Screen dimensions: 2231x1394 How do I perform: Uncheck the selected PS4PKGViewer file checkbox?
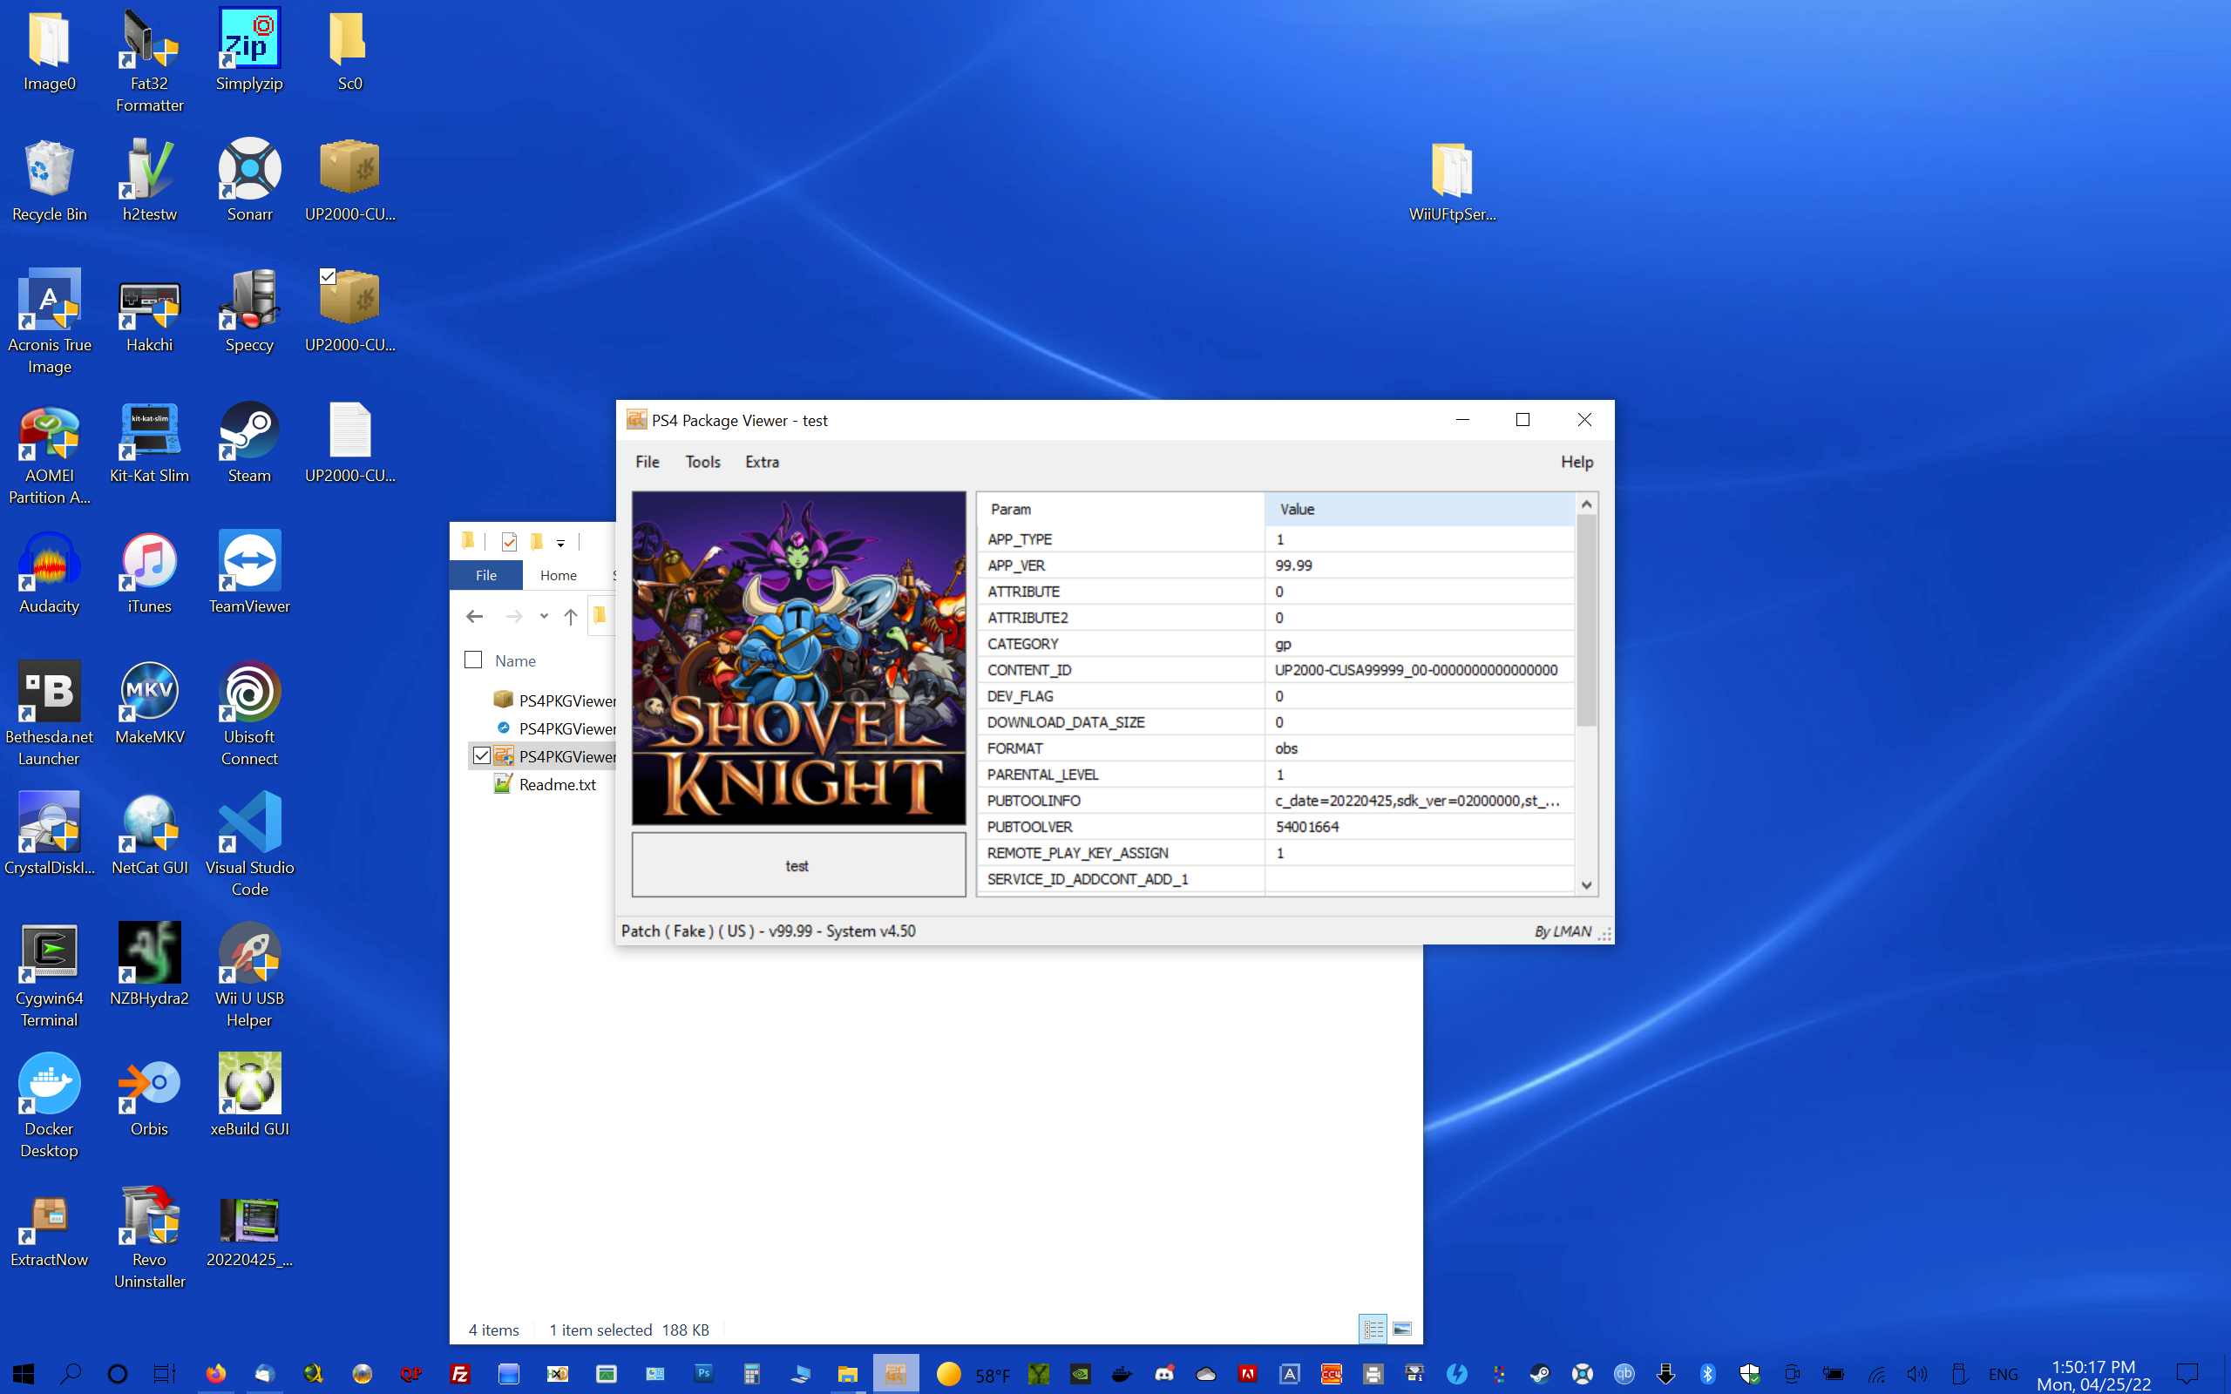pos(481,756)
